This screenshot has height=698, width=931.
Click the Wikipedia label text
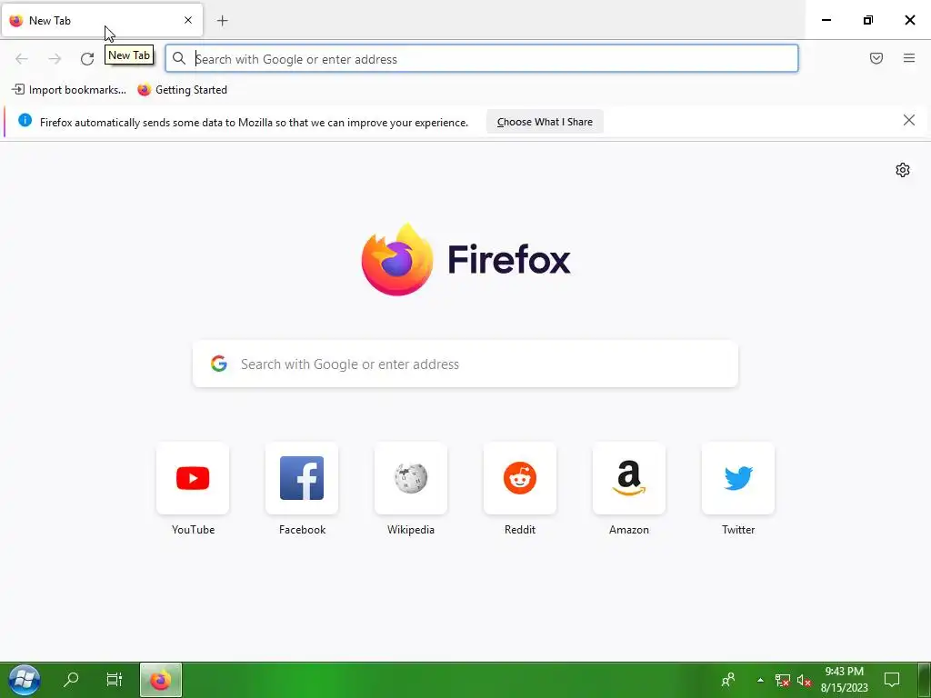coord(411,530)
